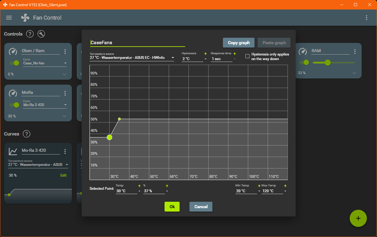
Task: Click the Fan Control fan logo icon
Action: pos(25,18)
